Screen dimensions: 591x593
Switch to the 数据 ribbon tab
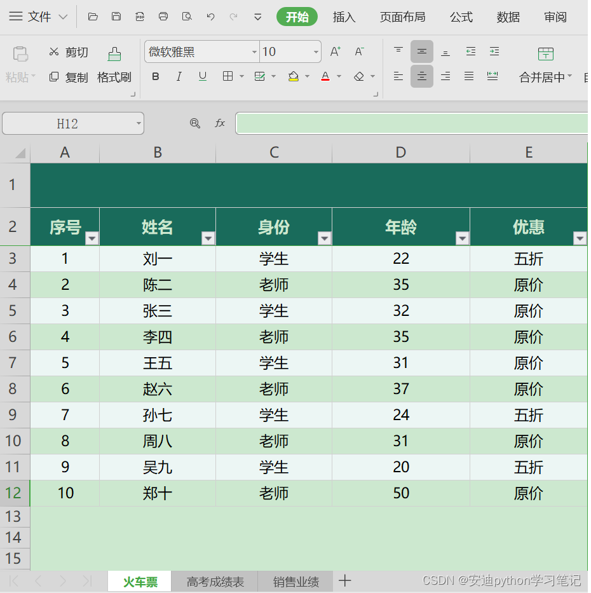tap(508, 17)
